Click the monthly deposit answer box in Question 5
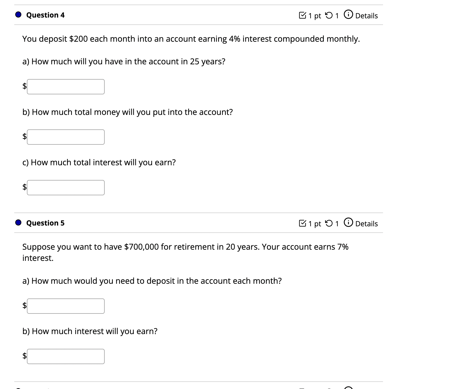Screen dimensions: 462x389 pyautogui.click(x=66, y=306)
